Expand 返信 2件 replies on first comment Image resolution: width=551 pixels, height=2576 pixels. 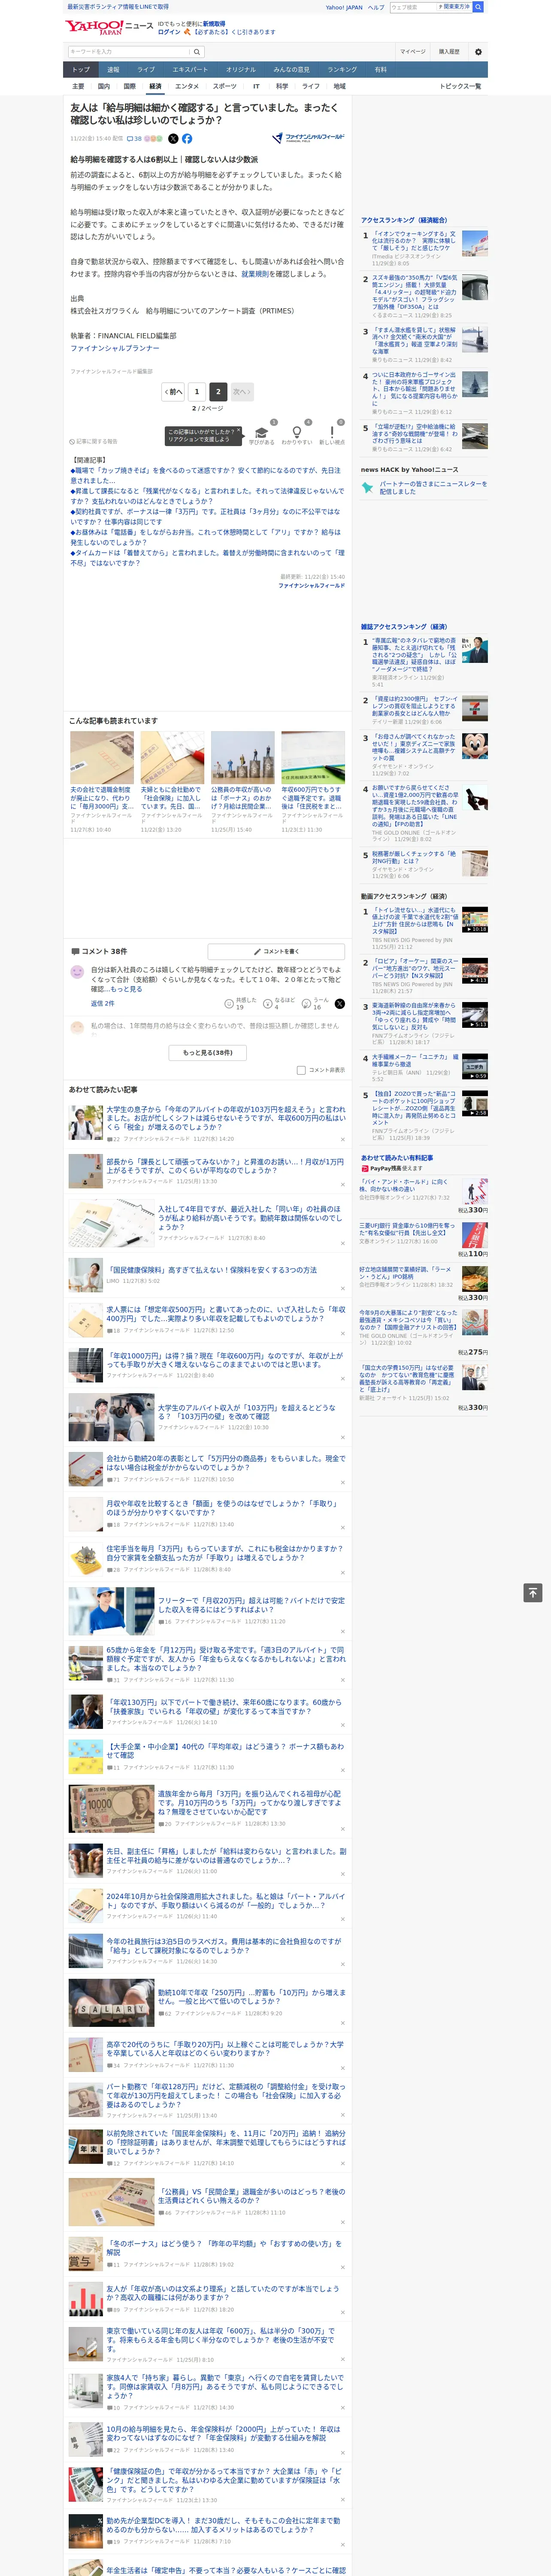pos(102,1003)
